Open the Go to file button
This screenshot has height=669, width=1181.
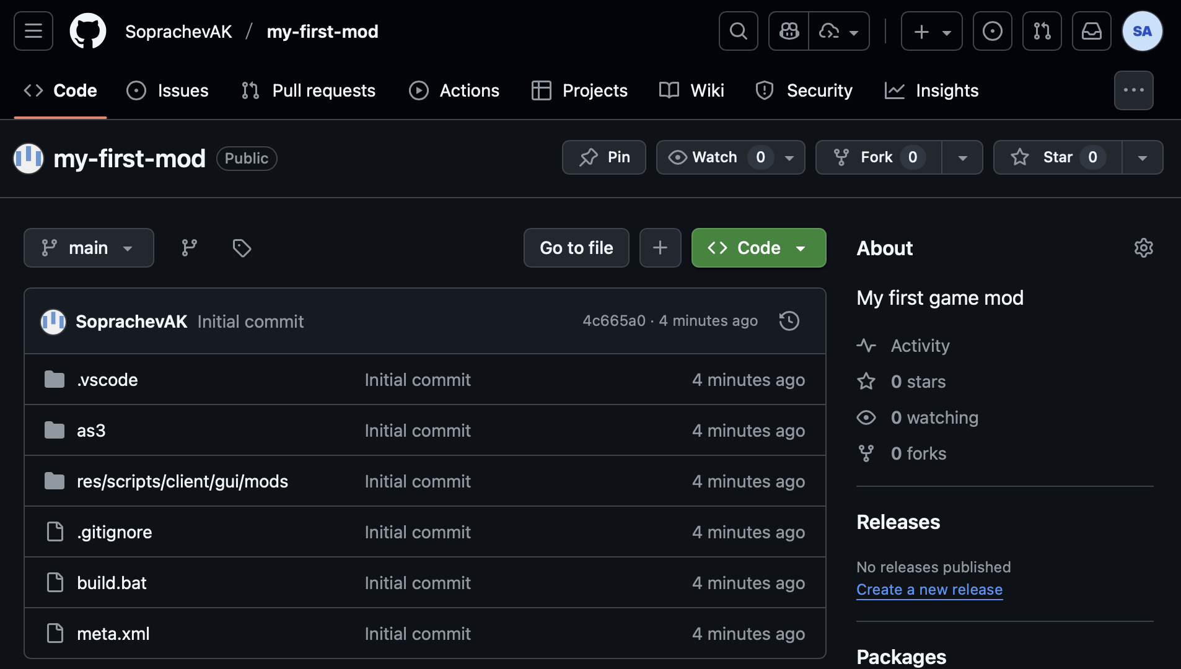576,248
